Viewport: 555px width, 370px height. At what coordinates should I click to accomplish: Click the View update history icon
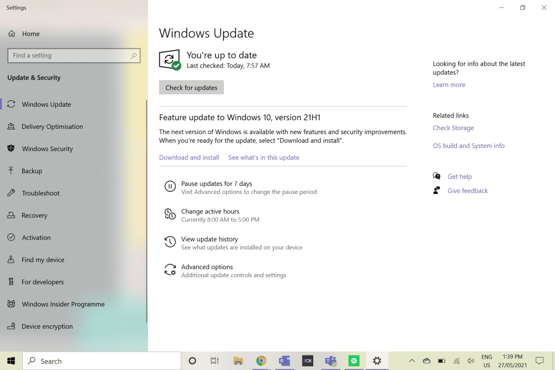click(x=170, y=242)
